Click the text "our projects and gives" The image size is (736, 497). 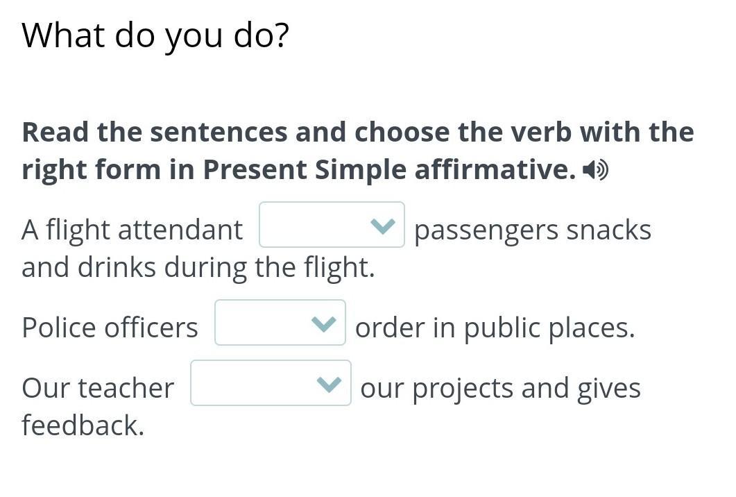(500, 389)
